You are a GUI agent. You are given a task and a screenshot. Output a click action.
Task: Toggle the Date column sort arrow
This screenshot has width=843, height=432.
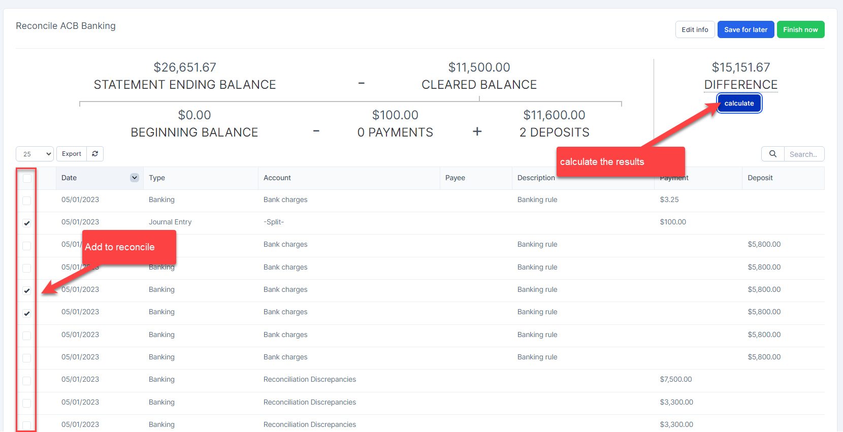pos(134,178)
